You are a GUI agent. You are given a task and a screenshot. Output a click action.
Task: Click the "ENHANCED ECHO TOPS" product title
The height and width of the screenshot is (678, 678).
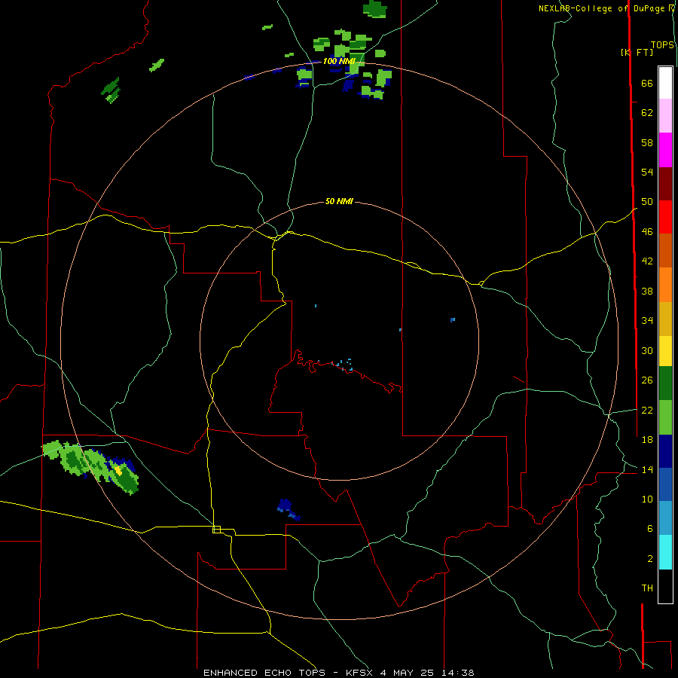[x=264, y=673]
